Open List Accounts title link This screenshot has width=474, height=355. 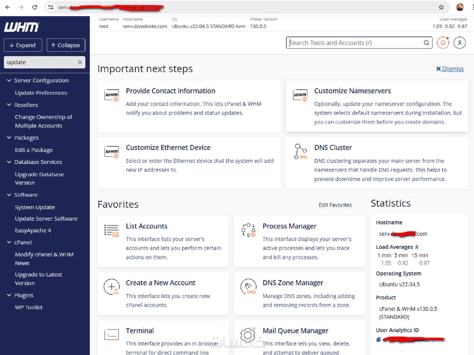tap(146, 226)
